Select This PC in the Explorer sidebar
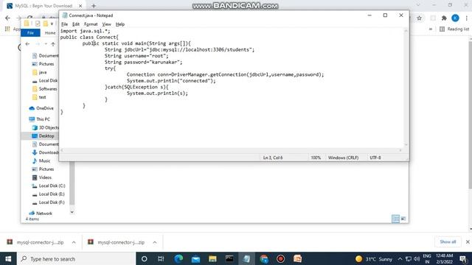Screen dimensions: 472x265 click(39, 119)
